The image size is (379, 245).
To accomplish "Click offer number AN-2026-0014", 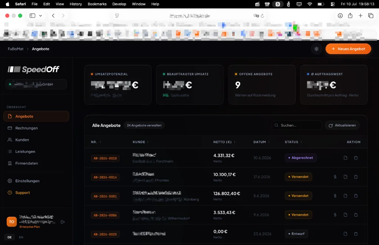I will (x=105, y=177).
